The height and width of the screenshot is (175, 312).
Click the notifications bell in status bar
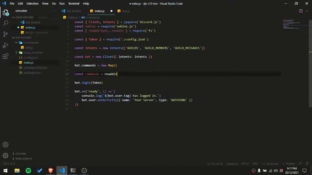click(x=307, y=164)
